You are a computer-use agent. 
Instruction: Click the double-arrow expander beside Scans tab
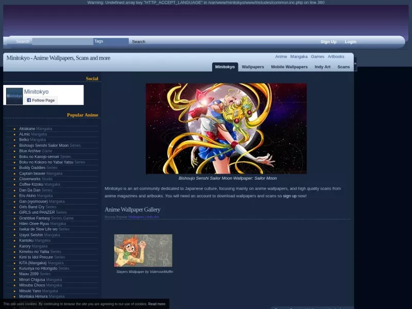[x=355, y=63]
